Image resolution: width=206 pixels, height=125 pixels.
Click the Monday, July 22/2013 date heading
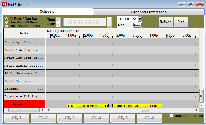(63, 31)
